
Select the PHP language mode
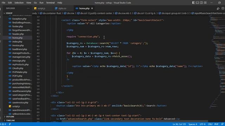[x=216, y=124]
